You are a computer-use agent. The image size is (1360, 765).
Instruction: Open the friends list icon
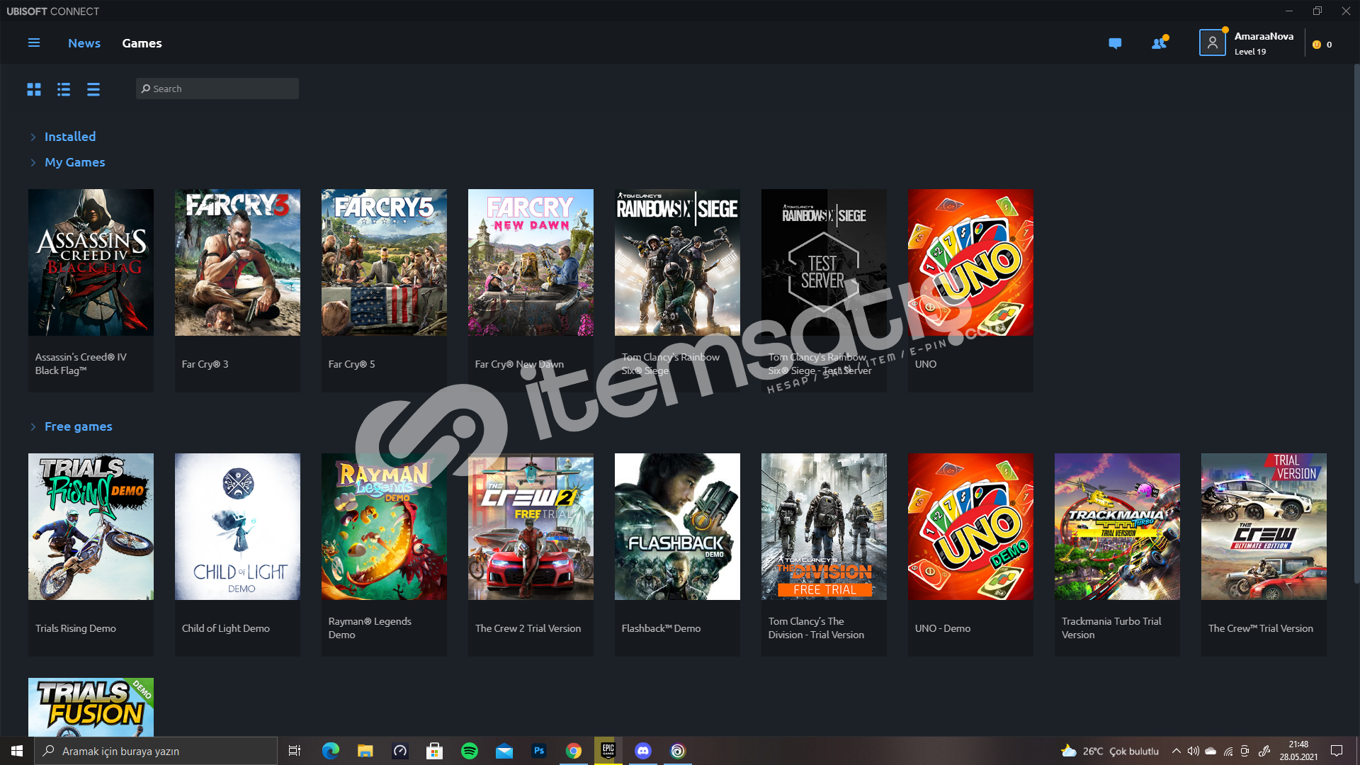[1159, 44]
